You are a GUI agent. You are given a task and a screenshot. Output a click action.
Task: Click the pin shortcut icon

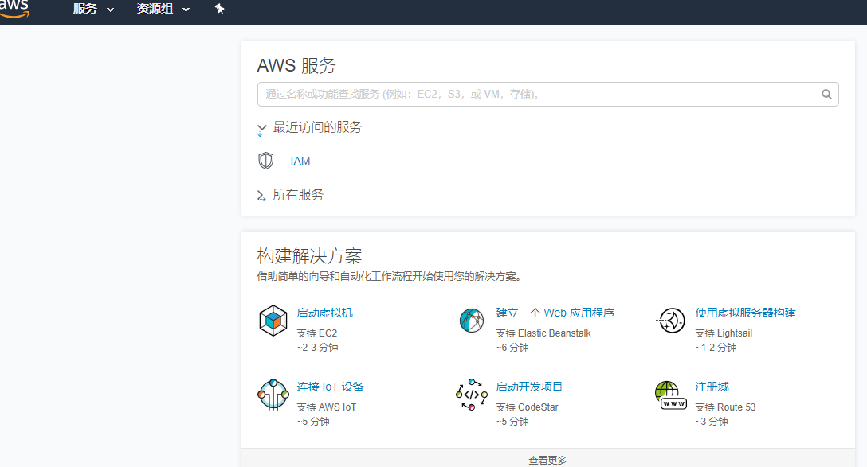click(x=219, y=9)
